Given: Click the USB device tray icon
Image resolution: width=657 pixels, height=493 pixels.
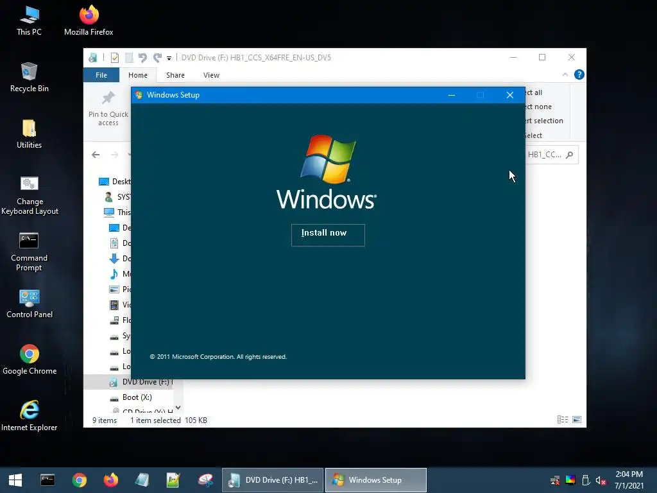Looking at the screenshot, I should click(586, 480).
